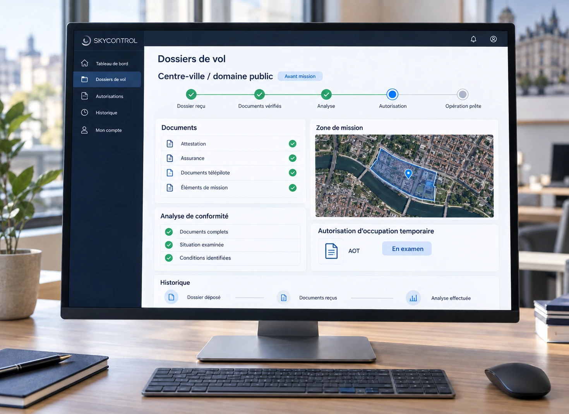Click the check icon beside Situation examinée
Screen dimensions: 569x414
point(169,245)
